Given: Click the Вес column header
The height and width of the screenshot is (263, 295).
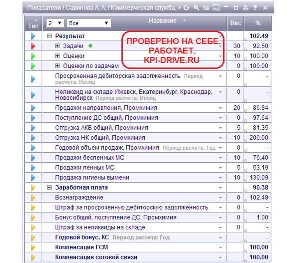Looking at the screenshot, I should click(236, 23).
